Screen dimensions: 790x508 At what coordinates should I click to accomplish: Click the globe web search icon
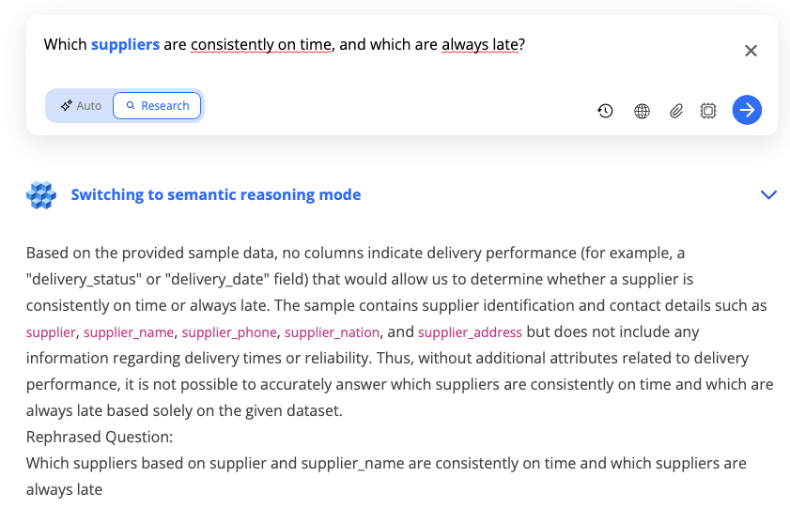pos(642,111)
